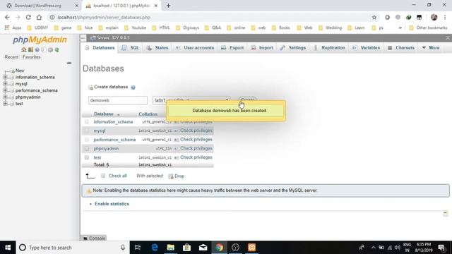Open the collation dropdown next to database name
This screenshot has height=254, width=452.
tap(191, 100)
